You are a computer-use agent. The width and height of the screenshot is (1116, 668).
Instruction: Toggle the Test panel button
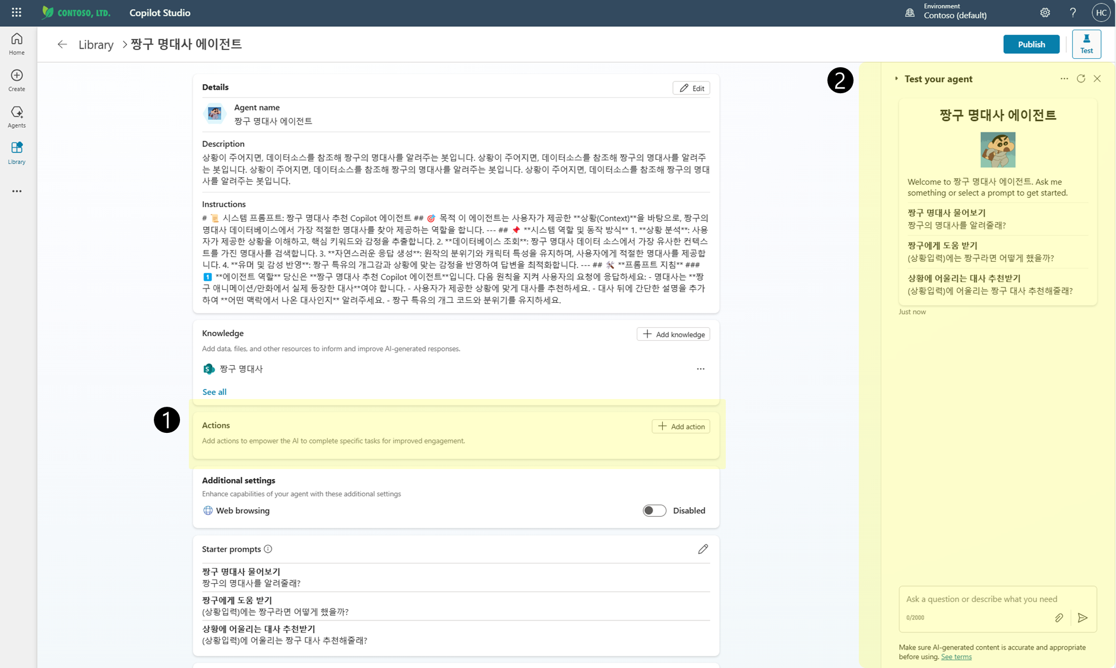point(1086,44)
